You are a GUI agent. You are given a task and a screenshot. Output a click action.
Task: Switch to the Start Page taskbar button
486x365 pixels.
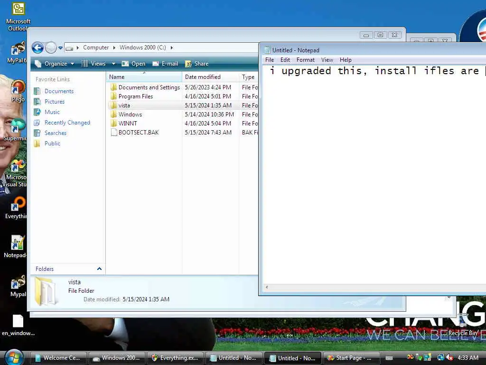pos(352,358)
